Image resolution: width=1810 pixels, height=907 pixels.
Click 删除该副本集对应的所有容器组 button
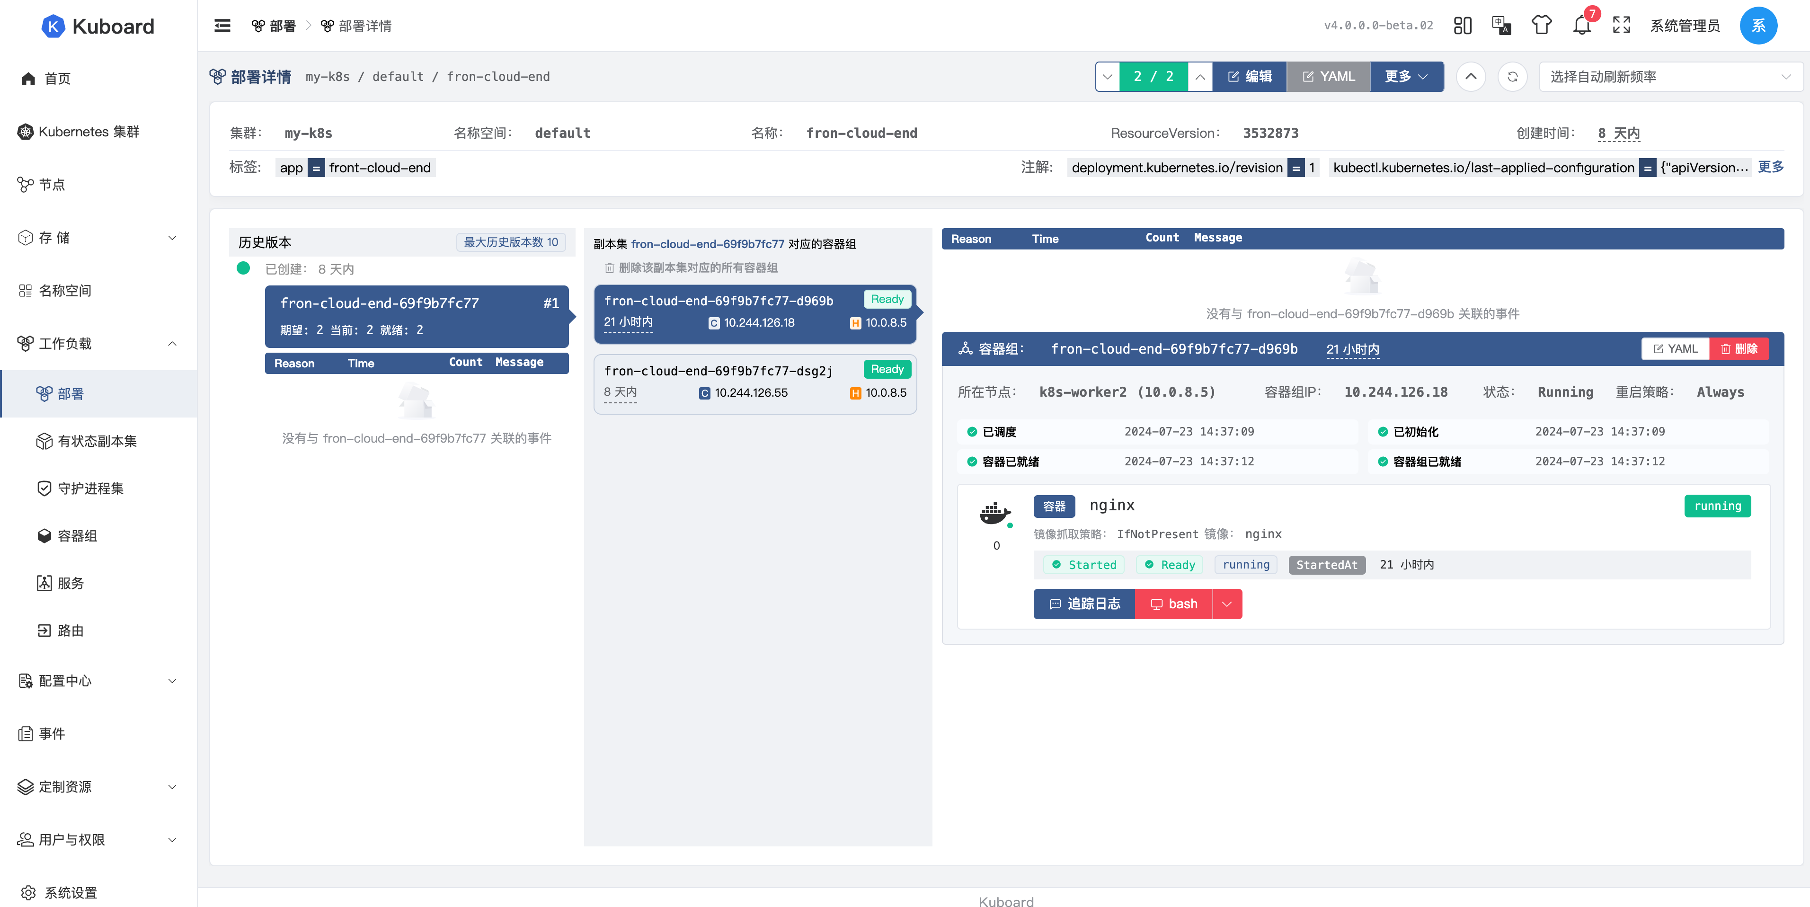click(x=692, y=267)
